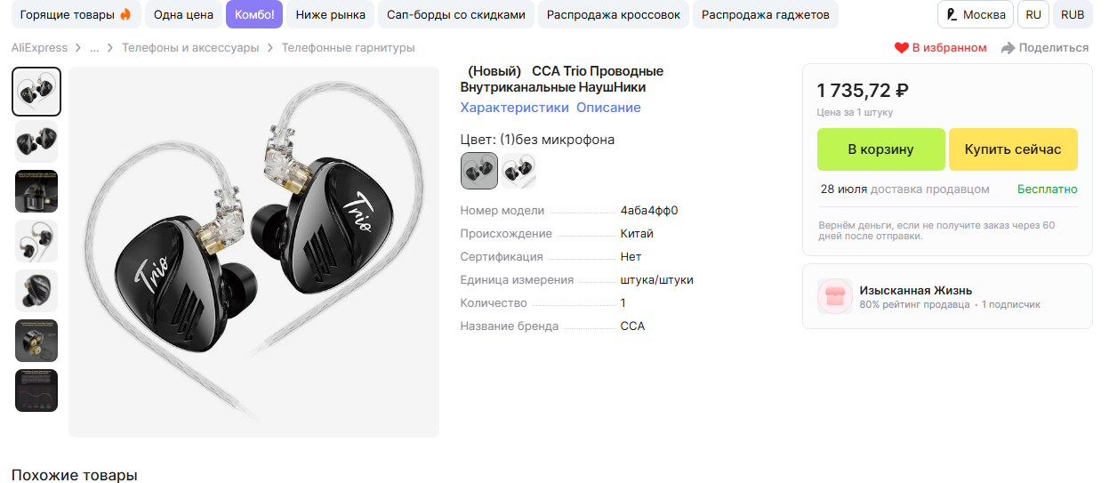Click the Купить сейчас button
This screenshot has height=483, width=1117.
1013,149
